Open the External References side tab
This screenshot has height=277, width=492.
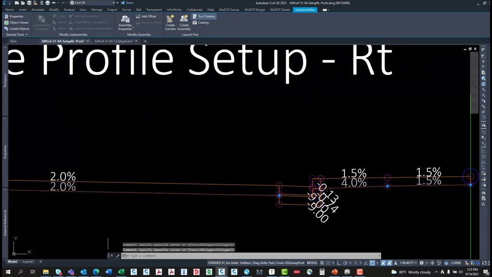coord(5,222)
